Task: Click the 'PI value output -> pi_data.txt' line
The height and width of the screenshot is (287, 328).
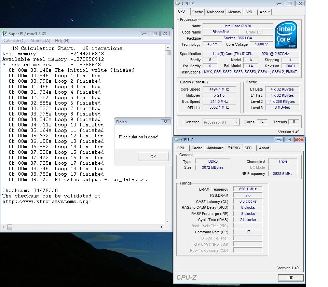Action: pyautogui.click(x=78, y=179)
